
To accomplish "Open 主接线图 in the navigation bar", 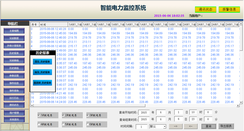I will tap(14, 31).
